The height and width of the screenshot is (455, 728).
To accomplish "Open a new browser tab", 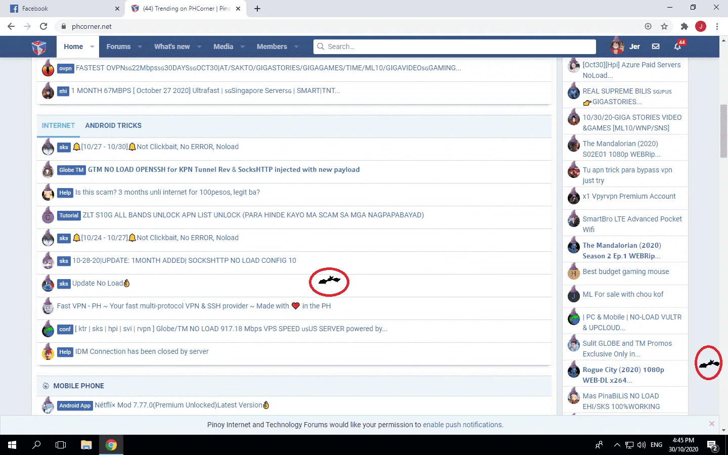I will [257, 9].
